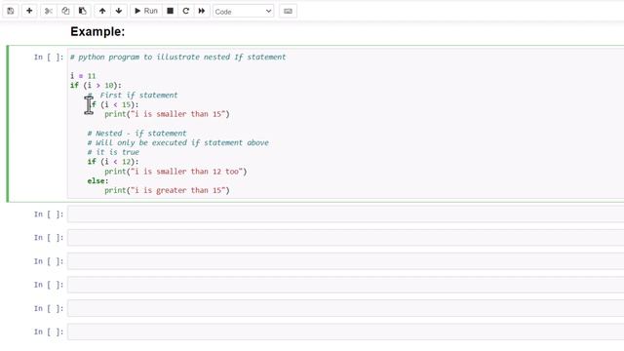
Task: Paste cells below icon
Action: click(x=82, y=11)
